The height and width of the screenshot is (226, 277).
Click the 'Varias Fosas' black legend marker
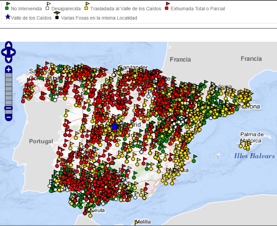point(57,16)
